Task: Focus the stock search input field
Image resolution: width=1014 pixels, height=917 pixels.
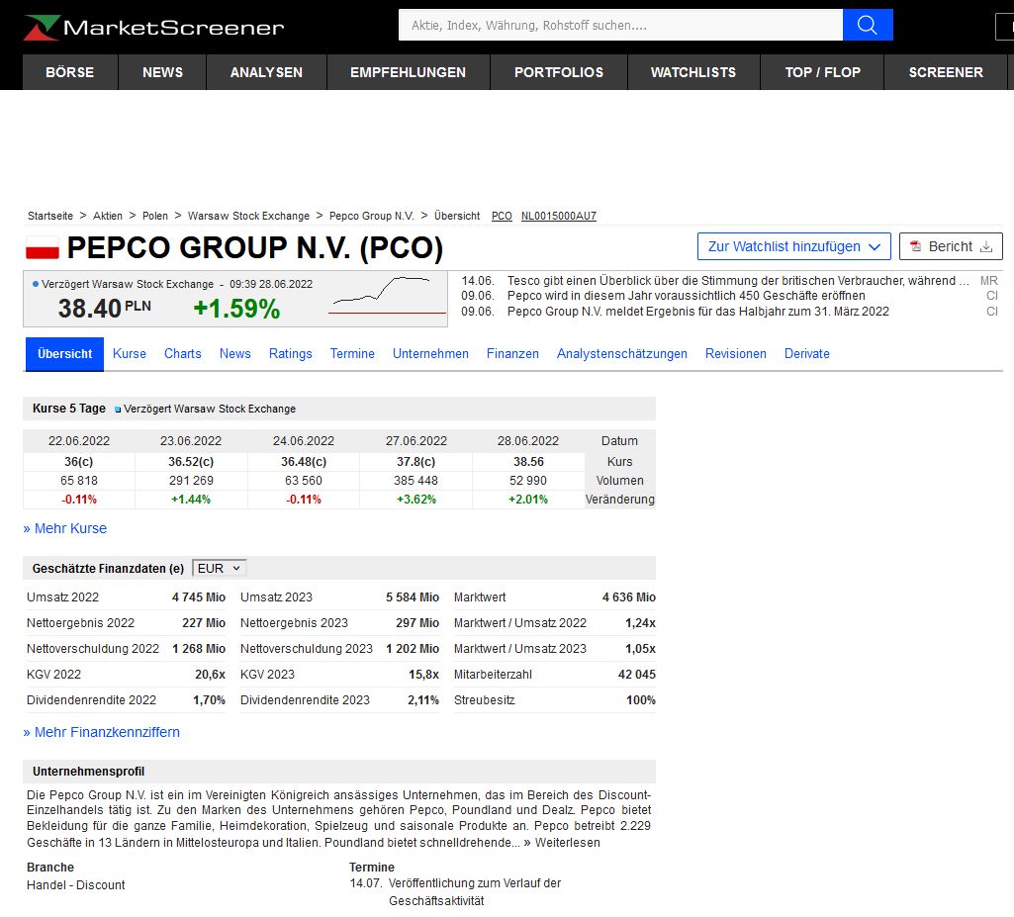Action: tap(620, 25)
